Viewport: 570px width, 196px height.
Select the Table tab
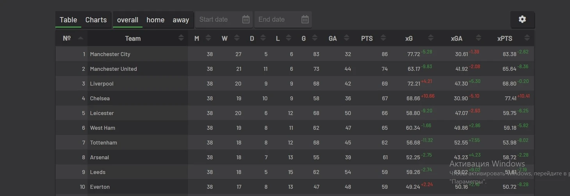(68, 20)
